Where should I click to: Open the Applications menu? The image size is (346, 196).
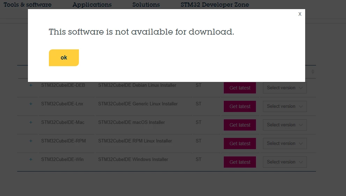click(92, 5)
